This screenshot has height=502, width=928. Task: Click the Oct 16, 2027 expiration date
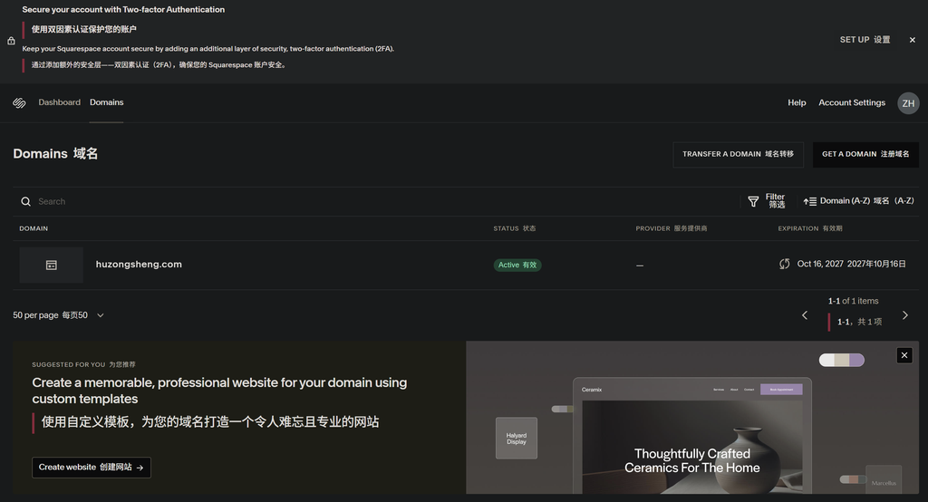pyautogui.click(x=851, y=264)
